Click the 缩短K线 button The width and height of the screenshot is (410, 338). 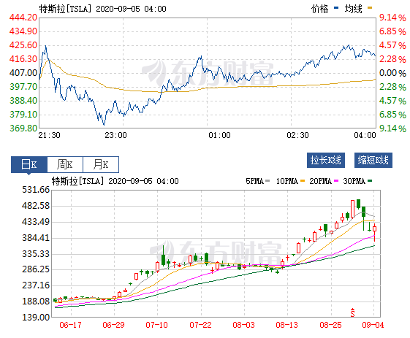click(373, 160)
